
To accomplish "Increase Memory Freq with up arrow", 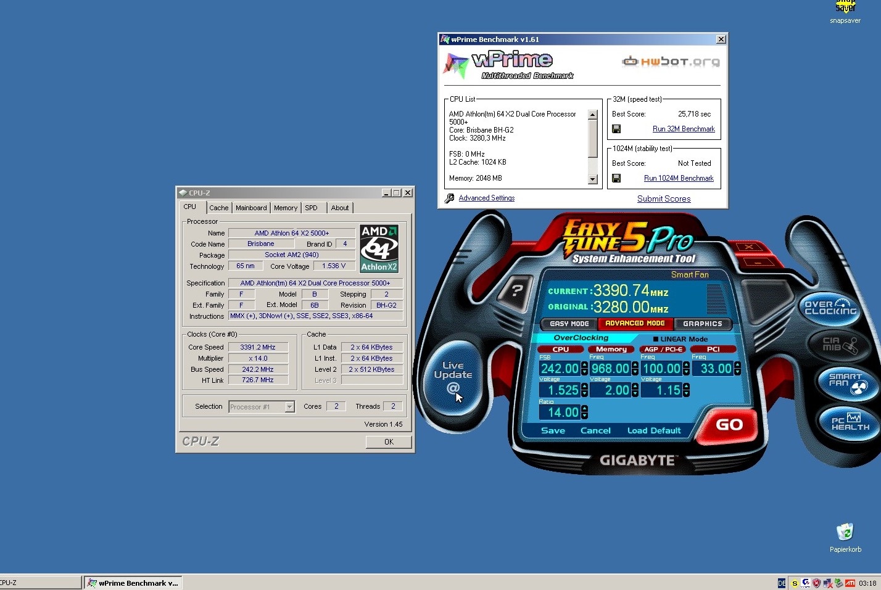I will [x=635, y=366].
